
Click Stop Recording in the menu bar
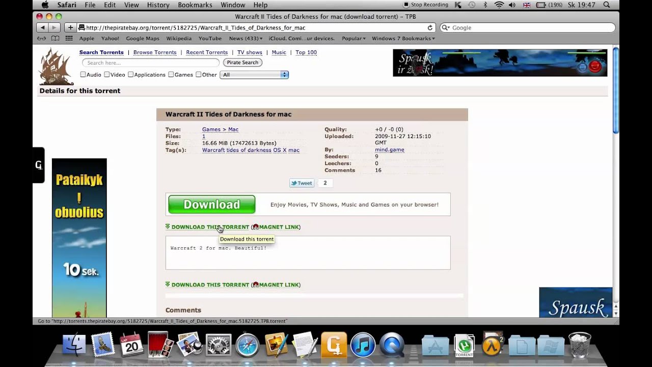pyautogui.click(x=426, y=5)
